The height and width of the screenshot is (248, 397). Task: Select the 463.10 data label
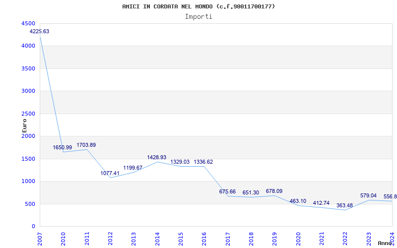298,201
